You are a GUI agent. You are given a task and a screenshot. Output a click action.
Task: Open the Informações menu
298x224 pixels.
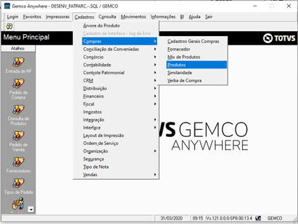(x=163, y=17)
